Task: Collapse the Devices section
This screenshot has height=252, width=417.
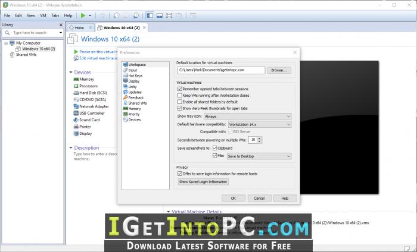Action: click(x=71, y=72)
